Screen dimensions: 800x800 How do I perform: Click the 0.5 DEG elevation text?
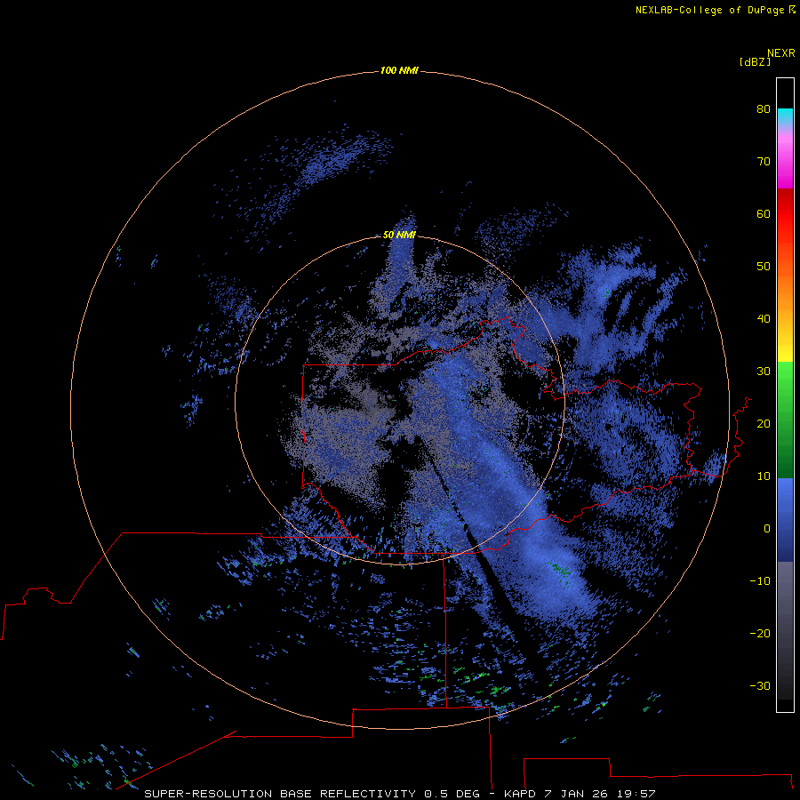click(452, 794)
